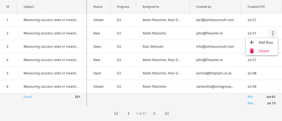Choose Delete from the context menu
Screen dimensions: 282x121
(x=264, y=51)
